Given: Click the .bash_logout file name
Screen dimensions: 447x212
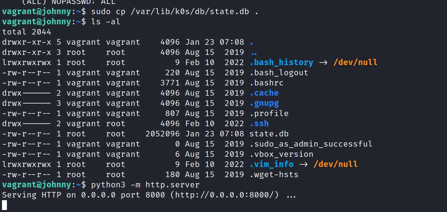Looking at the screenshot, I should [279, 73].
